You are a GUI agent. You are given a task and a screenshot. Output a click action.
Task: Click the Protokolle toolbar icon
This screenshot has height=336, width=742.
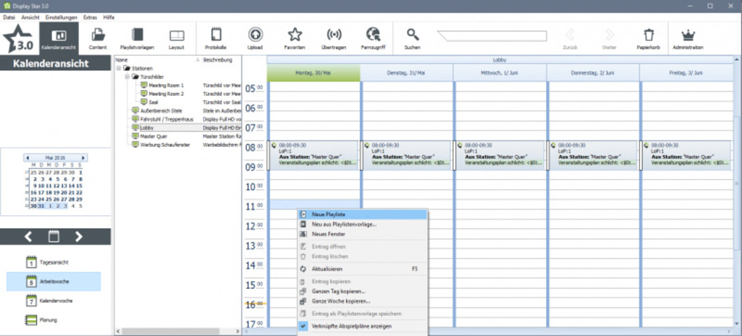tap(215, 38)
